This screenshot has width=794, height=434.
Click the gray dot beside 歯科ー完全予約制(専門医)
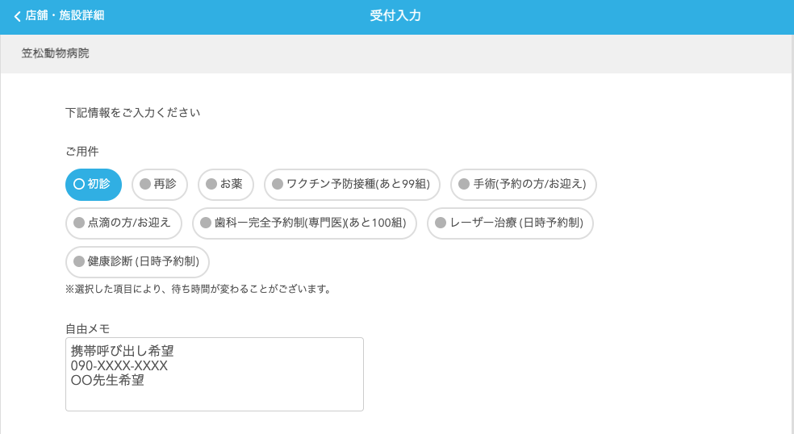(206, 223)
